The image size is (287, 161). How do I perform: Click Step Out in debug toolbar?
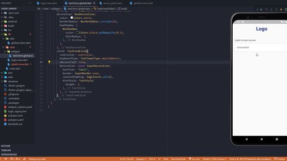(276, 9)
